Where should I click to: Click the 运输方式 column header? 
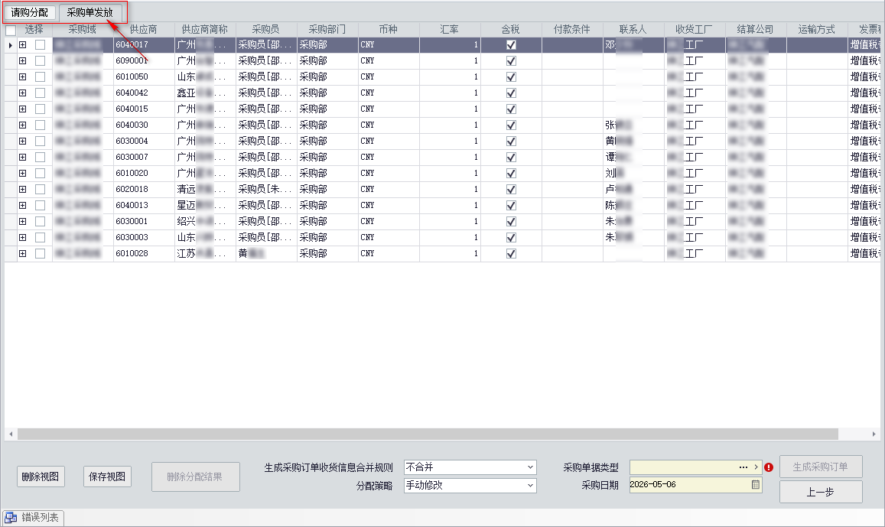pyautogui.click(x=817, y=29)
